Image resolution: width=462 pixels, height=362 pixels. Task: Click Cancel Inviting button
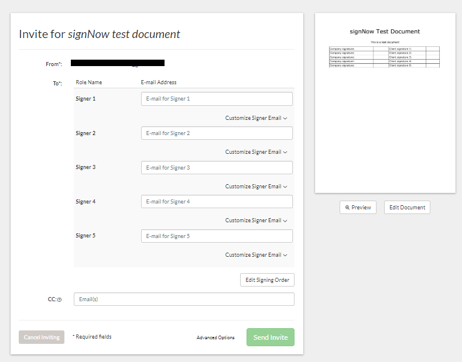click(x=42, y=337)
